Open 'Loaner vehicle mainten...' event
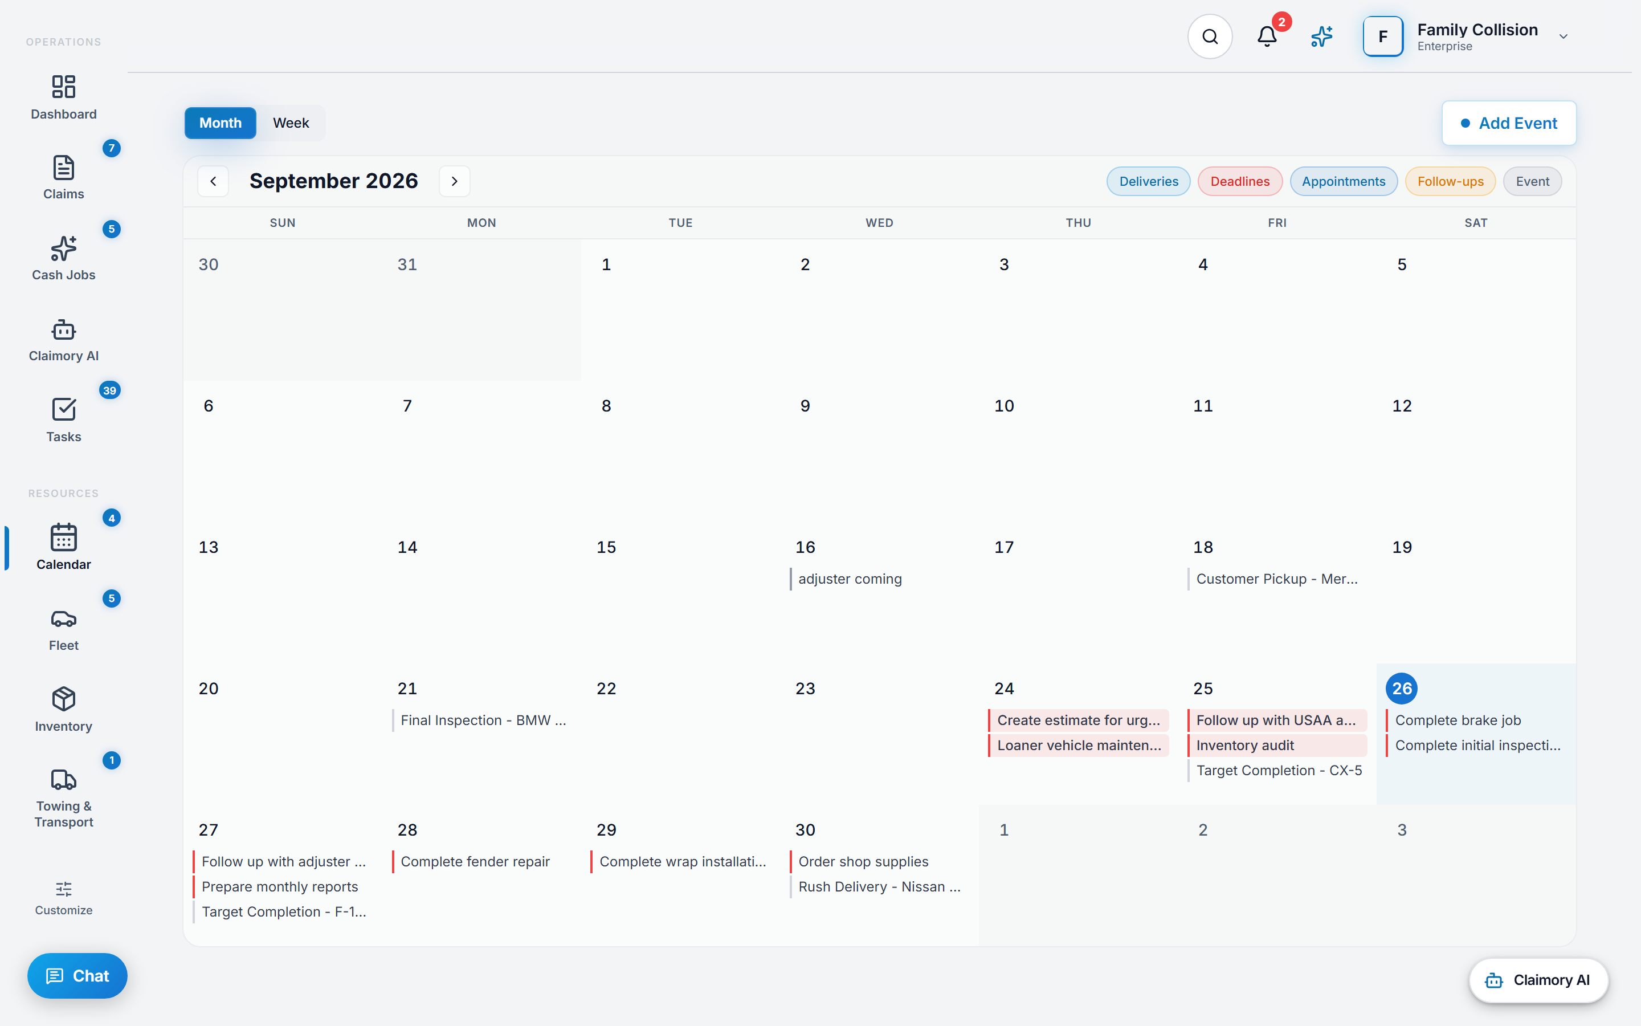This screenshot has width=1641, height=1026. 1078,745
